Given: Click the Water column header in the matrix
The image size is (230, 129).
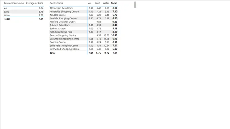Looking at the screenshot, I should (106, 3).
